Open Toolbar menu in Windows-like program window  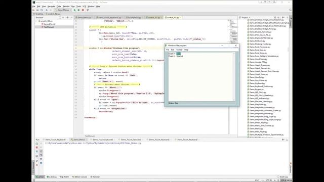tap(179, 50)
